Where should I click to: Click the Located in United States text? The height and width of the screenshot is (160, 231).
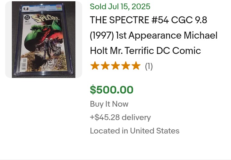coord(135,131)
